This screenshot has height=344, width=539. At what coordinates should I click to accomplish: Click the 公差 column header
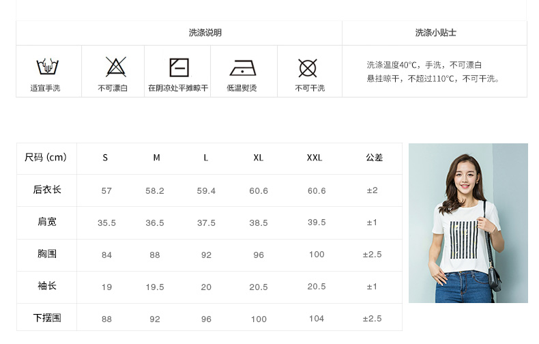coord(375,157)
